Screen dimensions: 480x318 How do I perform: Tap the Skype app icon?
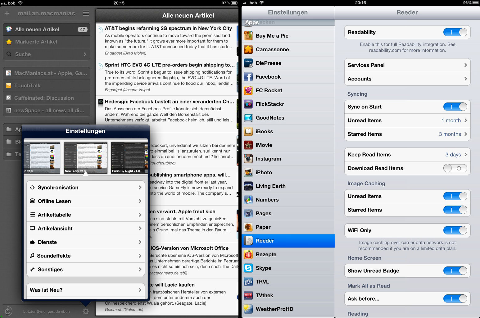(x=248, y=268)
